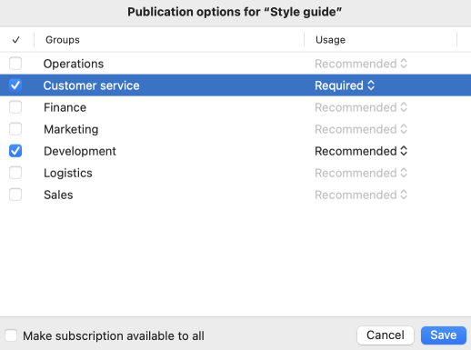Enable the Operations group checkbox
Screen dimensions: 471x350
[15, 64]
